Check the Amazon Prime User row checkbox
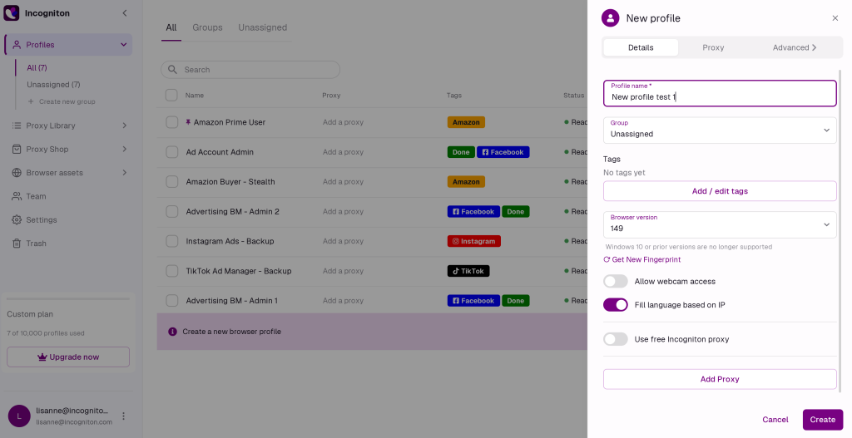Image resolution: width=852 pixels, height=438 pixels. (171, 122)
